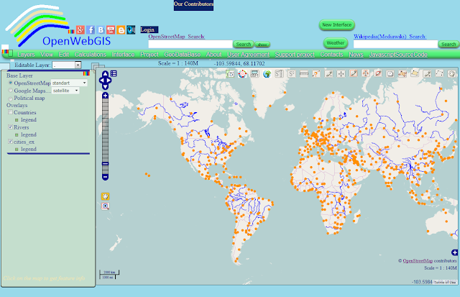The width and height of the screenshot is (460, 297).
Task: Select the orange-highlighted pencil edit tool
Action: 354,73
